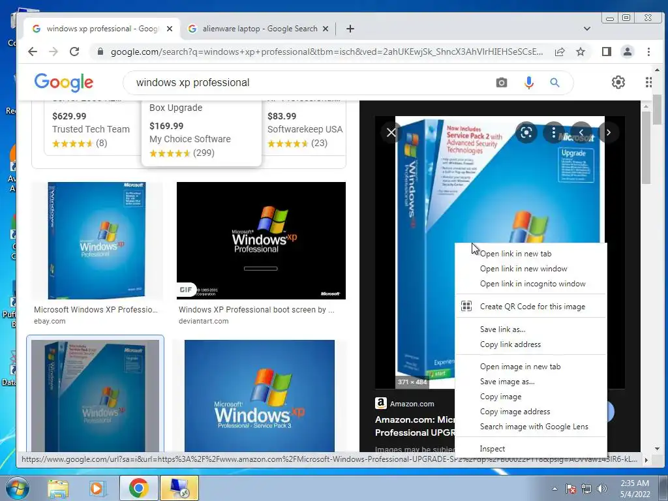Screen dimensions: 668x501
Task: Close the windows xp professional tab
Action: 170,29
